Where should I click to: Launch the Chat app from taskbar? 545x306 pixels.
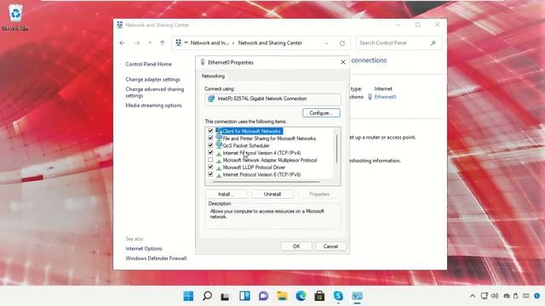(263, 296)
